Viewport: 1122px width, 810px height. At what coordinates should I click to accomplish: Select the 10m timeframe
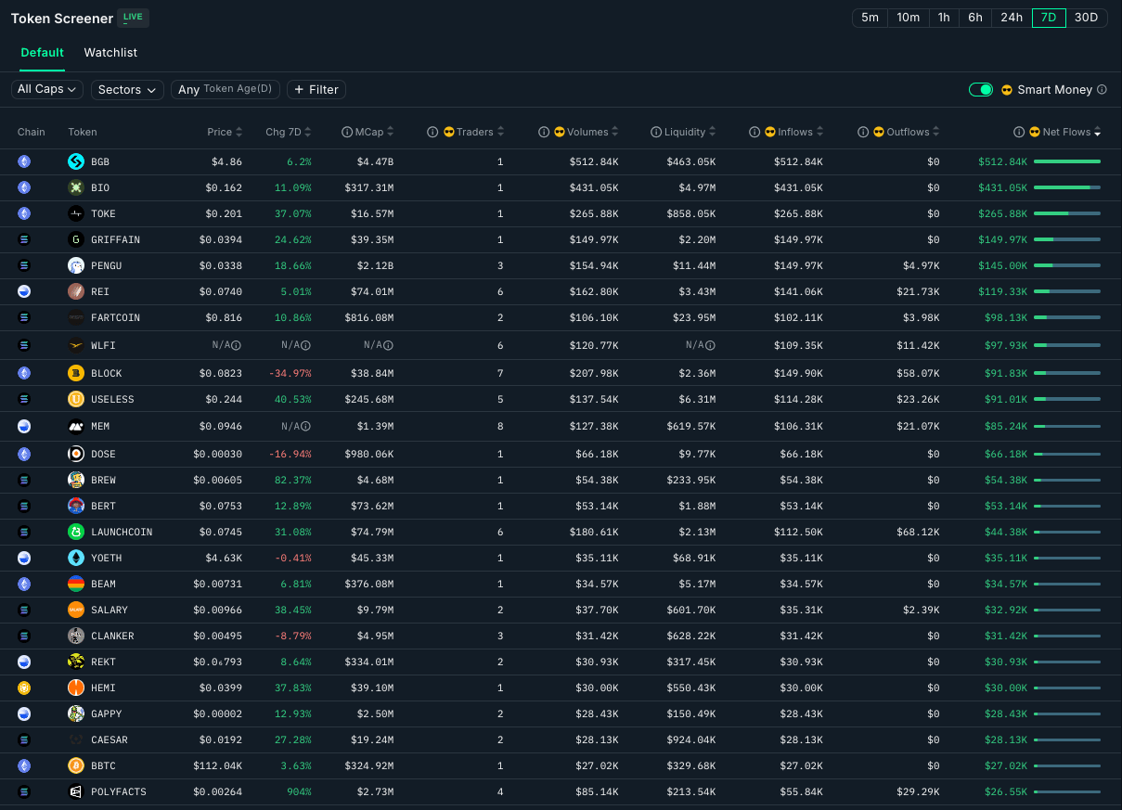pyautogui.click(x=909, y=18)
